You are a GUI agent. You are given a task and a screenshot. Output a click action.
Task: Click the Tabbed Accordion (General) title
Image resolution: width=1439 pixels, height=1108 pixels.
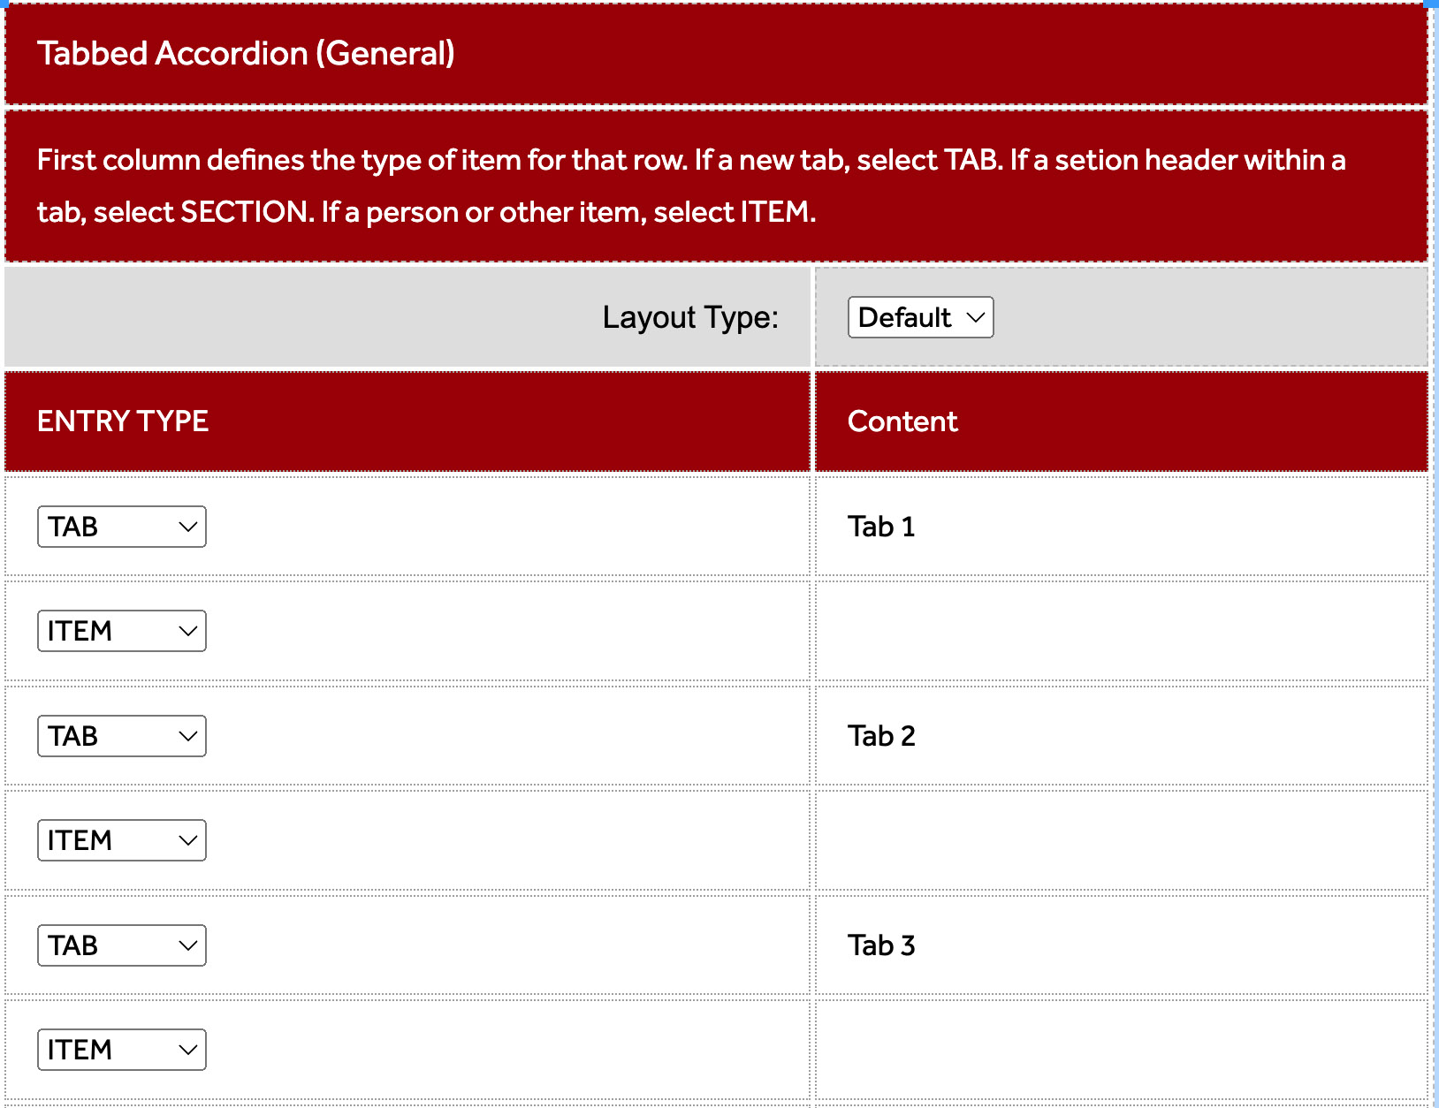246,54
